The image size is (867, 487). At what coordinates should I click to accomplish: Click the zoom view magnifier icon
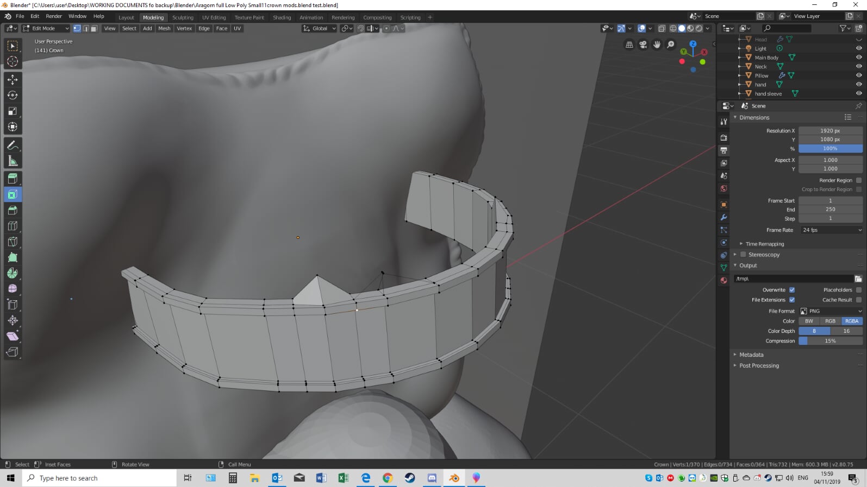tap(671, 45)
